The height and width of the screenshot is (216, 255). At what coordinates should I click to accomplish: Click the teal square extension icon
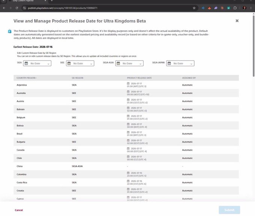(229, 8)
